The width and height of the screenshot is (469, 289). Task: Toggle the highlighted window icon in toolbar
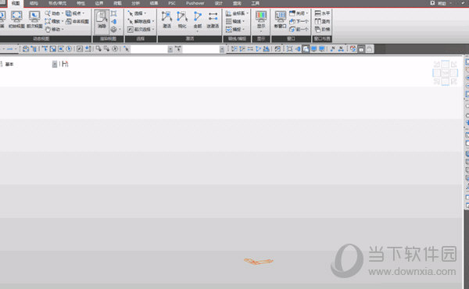306,49
